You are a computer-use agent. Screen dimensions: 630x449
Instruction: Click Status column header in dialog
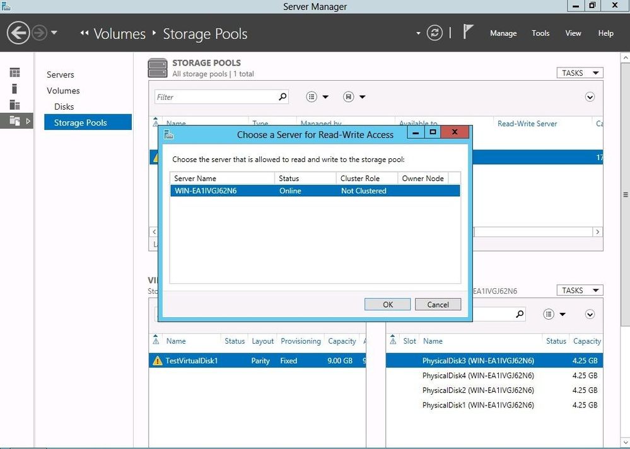[x=305, y=178]
